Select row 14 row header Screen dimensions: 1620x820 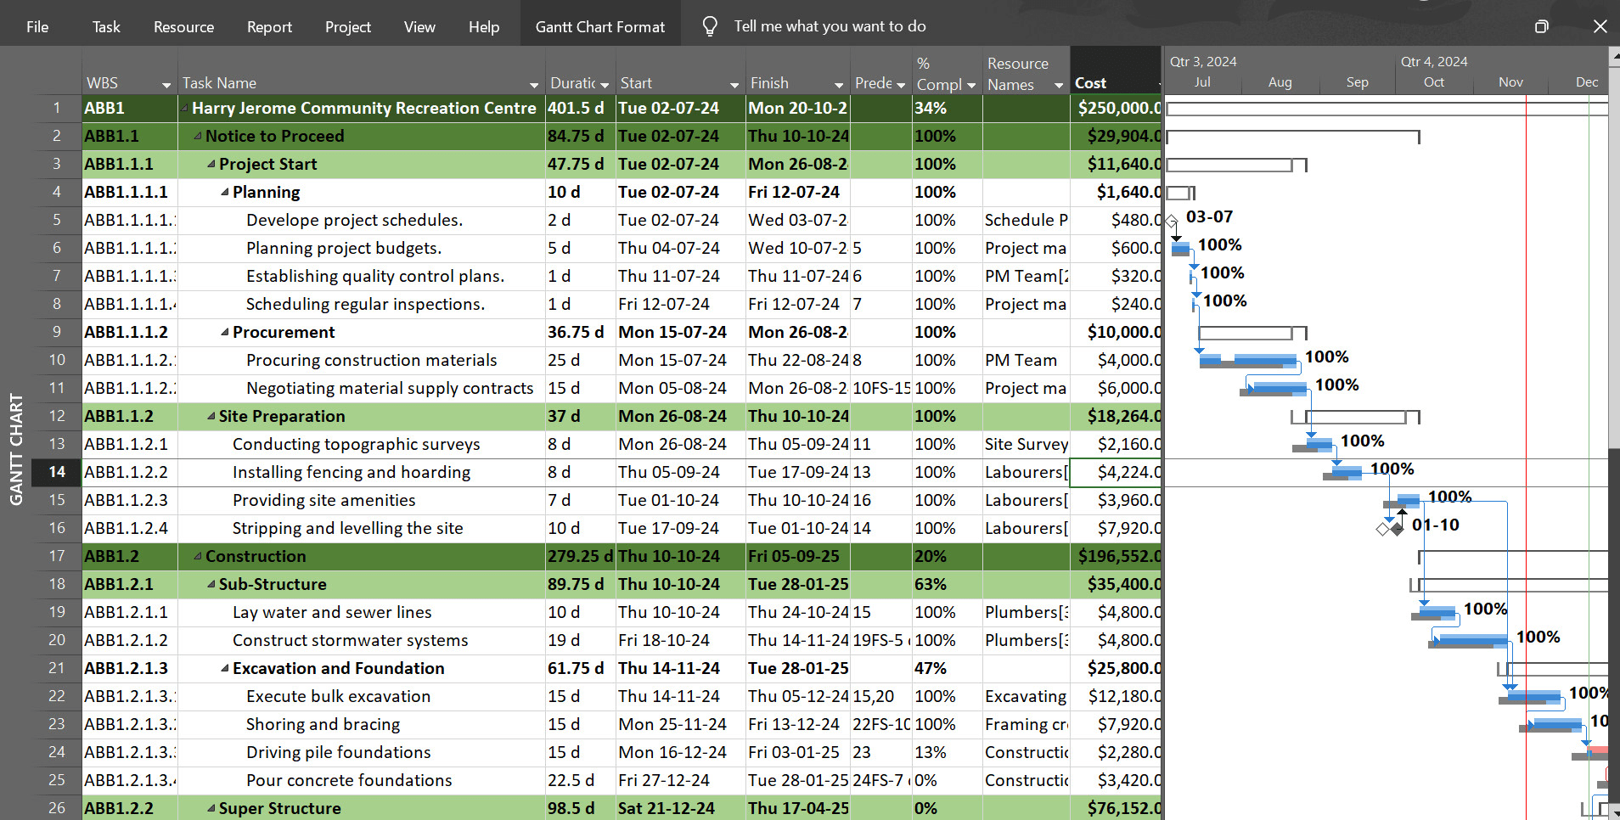coord(57,472)
